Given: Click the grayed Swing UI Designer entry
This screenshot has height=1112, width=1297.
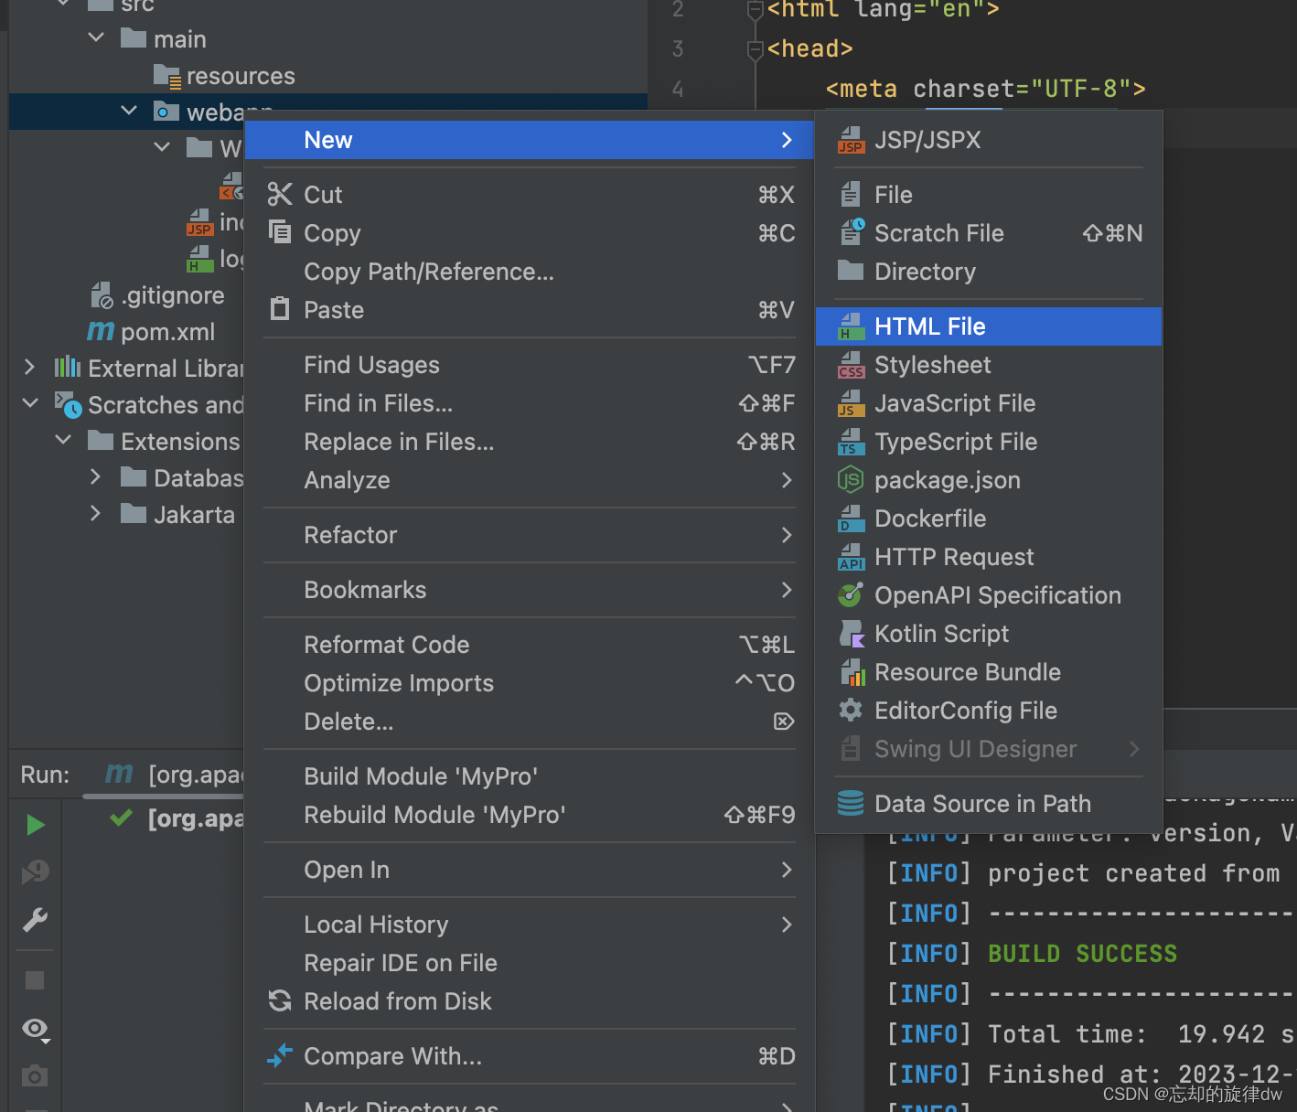Looking at the screenshot, I should pos(988,749).
